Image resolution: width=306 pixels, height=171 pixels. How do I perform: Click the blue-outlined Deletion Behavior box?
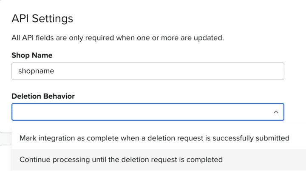(147, 112)
